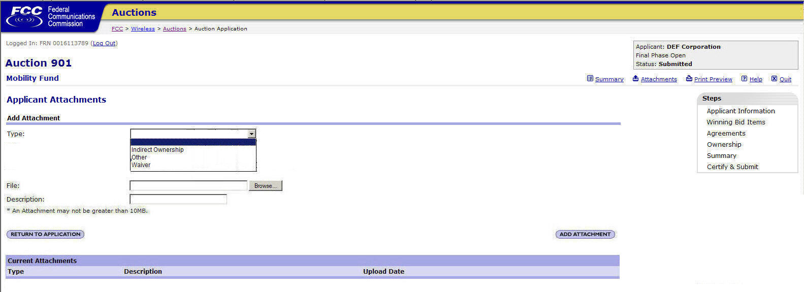Click the Status: Submitted text
The height and width of the screenshot is (292, 804).
click(664, 64)
